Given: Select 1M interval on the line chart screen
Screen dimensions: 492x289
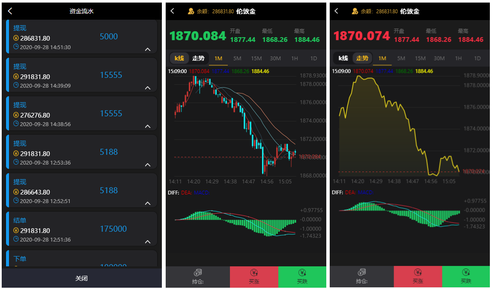Looking at the screenshot, I should pyautogui.click(x=382, y=59).
